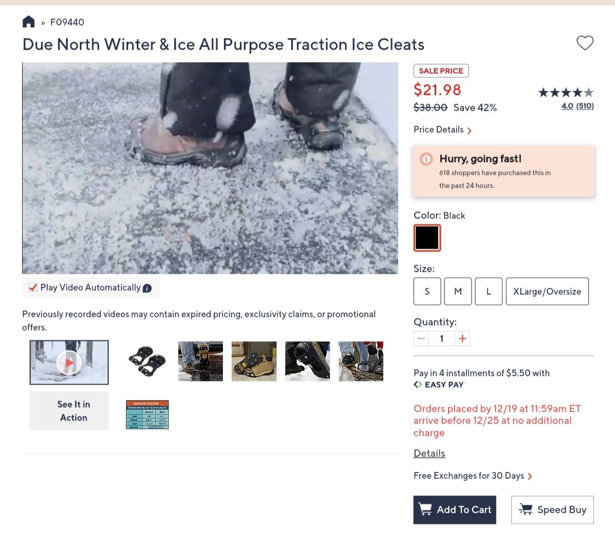Click the F09440 breadcrumb item
The height and width of the screenshot is (544, 615).
click(67, 22)
